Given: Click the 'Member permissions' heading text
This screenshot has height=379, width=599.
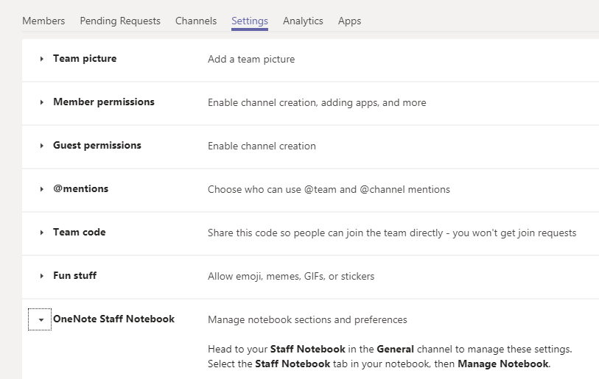Looking at the screenshot, I should [104, 102].
